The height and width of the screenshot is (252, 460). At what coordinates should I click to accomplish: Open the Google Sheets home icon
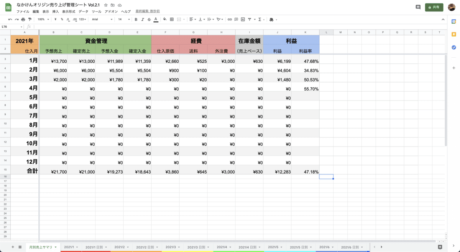8,8
